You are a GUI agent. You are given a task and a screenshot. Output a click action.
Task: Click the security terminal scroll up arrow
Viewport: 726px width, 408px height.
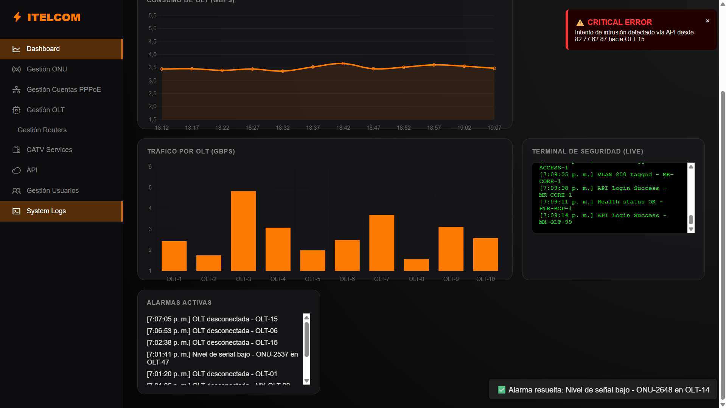tap(691, 167)
